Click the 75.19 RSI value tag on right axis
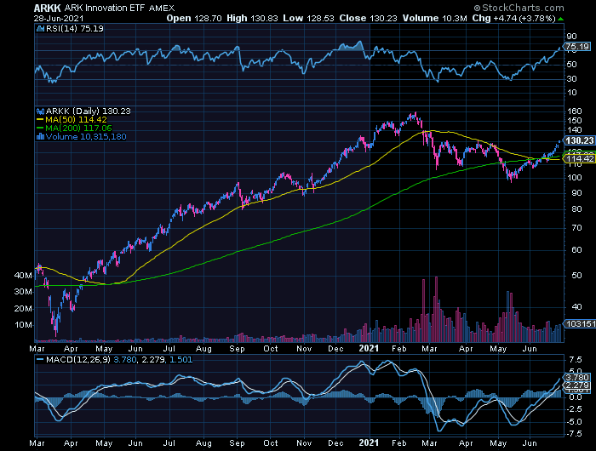This screenshot has height=451, width=596. (577, 47)
